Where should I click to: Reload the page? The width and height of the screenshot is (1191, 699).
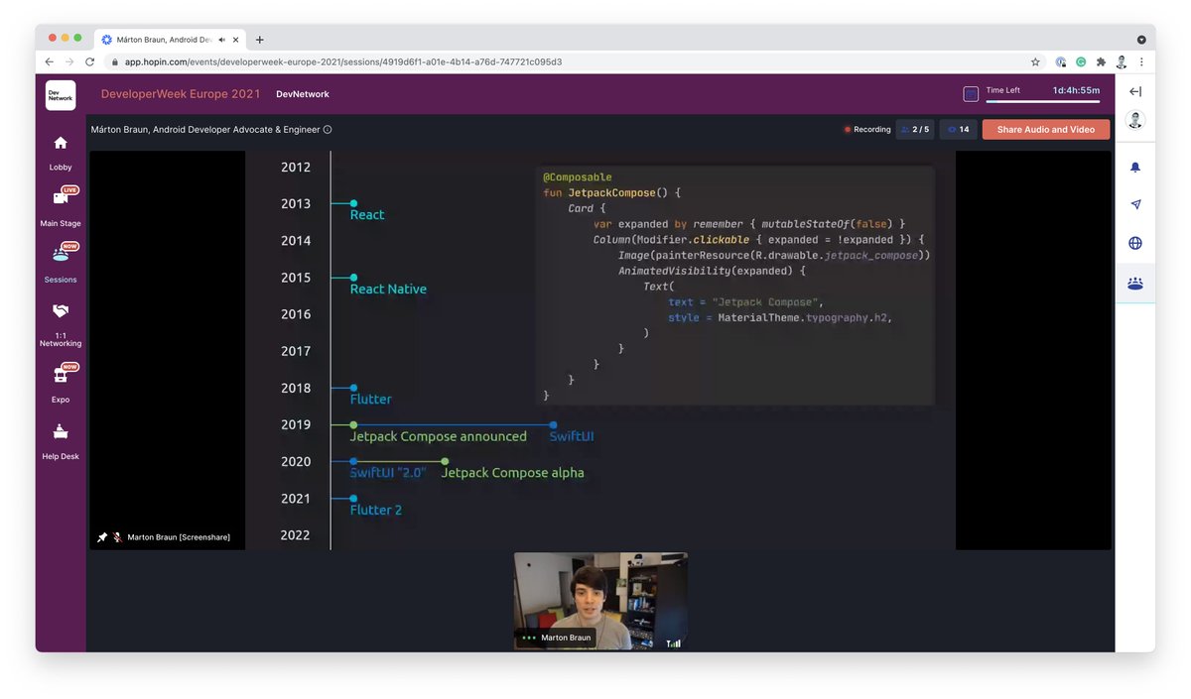[89, 61]
